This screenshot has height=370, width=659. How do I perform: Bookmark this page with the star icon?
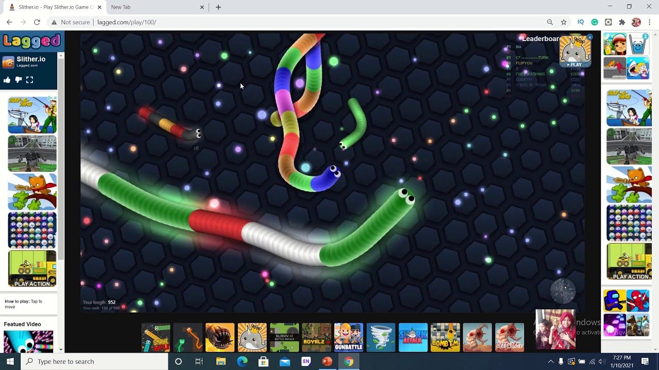(x=564, y=22)
